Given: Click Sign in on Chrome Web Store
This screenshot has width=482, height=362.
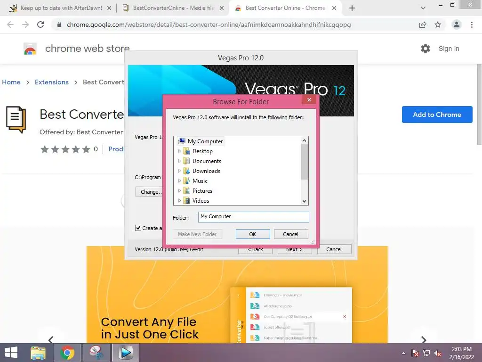Looking at the screenshot, I should [449, 49].
